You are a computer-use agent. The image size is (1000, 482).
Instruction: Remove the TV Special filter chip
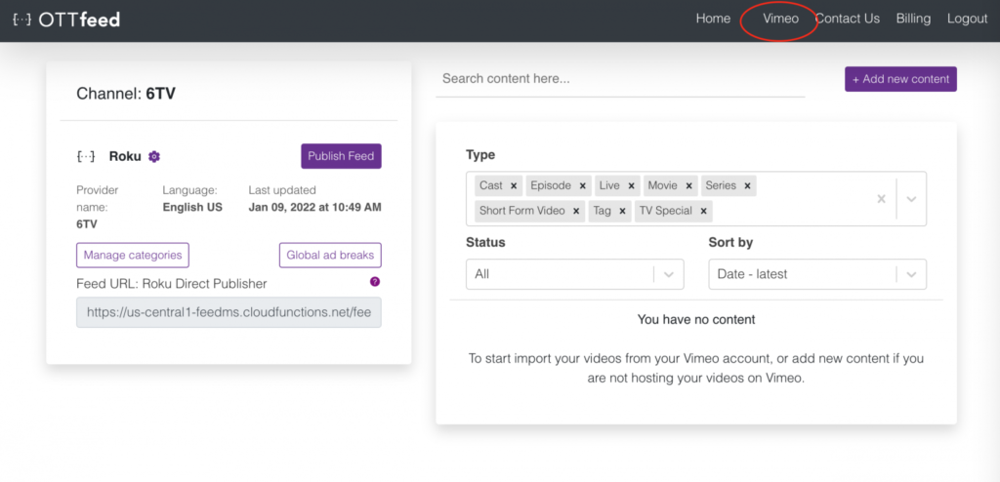704,211
